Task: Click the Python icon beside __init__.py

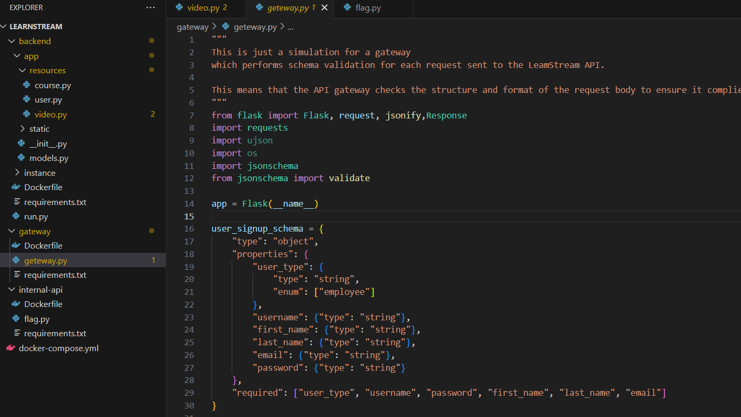Action: coord(21,143)
